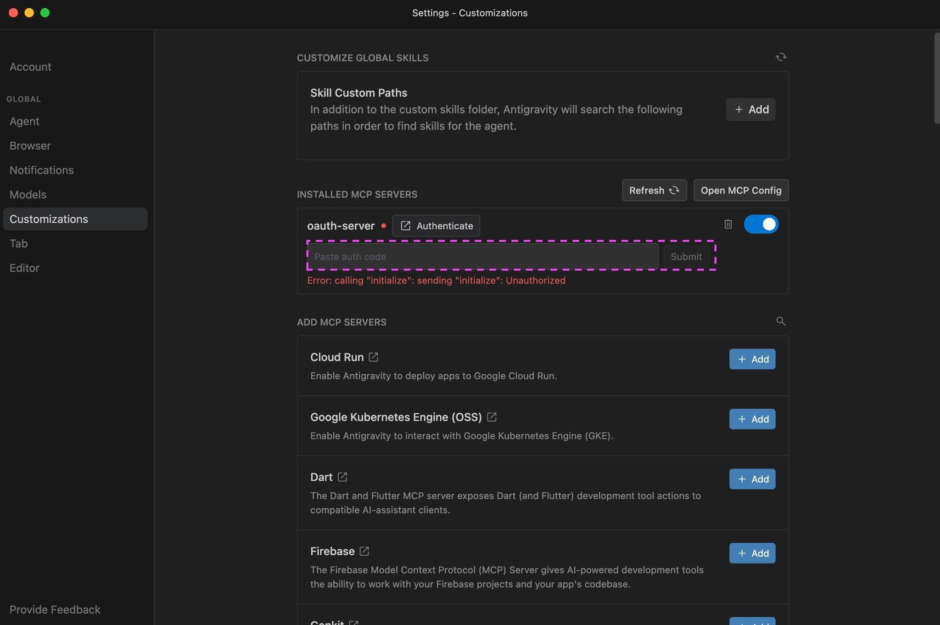Add a Skill Custom Path
The height and width of the screenshot is (625, 940).
point(750,109)
